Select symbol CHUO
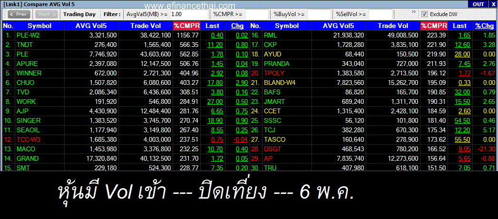 pyautogui.click(x=25, y=82)
